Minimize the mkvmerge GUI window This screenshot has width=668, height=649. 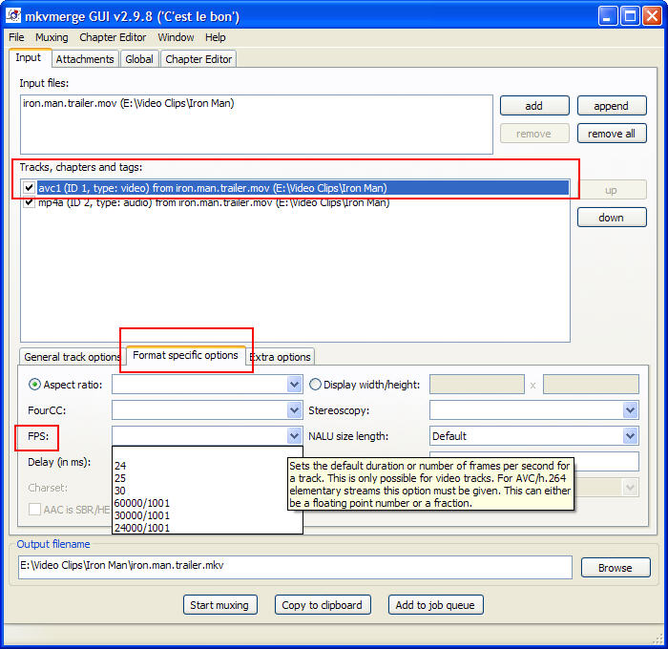click(x=608, y=16)
